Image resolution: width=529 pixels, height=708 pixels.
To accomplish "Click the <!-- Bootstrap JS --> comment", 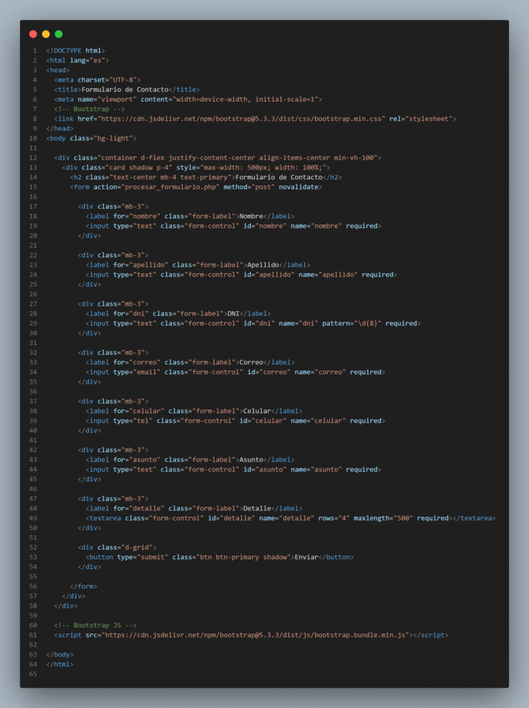I will (95, 625).
